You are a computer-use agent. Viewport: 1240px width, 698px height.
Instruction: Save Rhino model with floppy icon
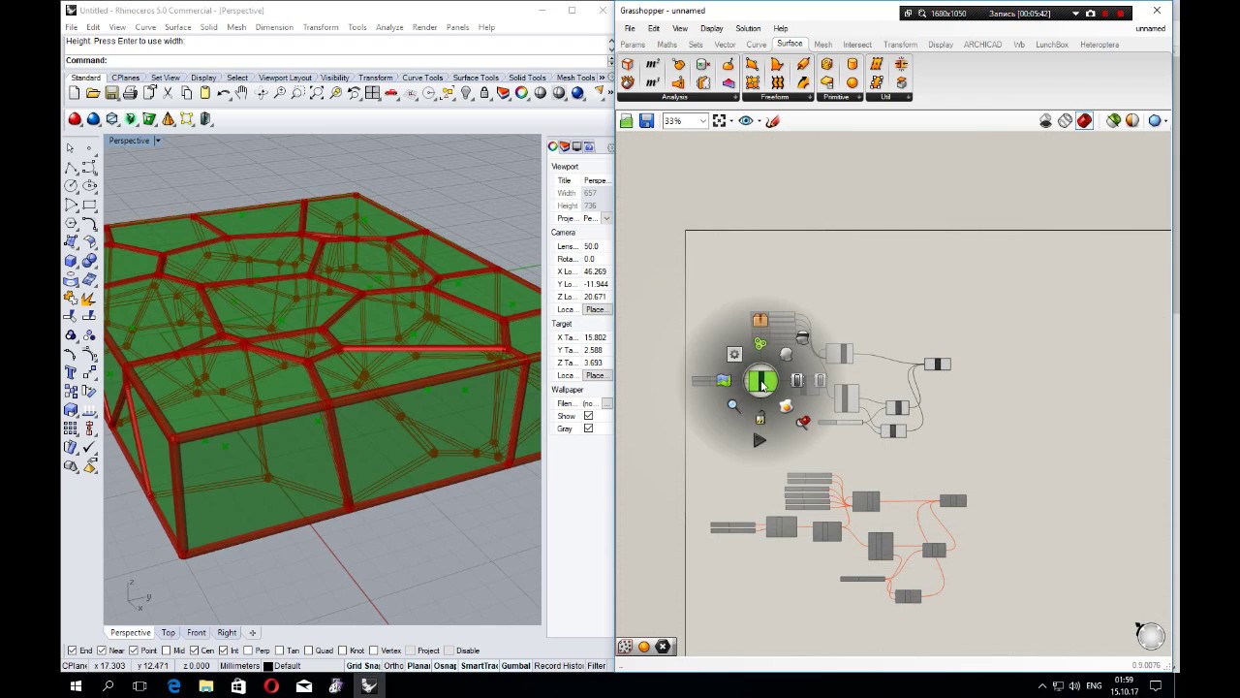111,93
